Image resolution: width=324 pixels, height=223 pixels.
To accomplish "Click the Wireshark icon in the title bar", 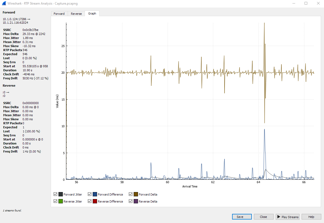I will [x=4, y=3].
